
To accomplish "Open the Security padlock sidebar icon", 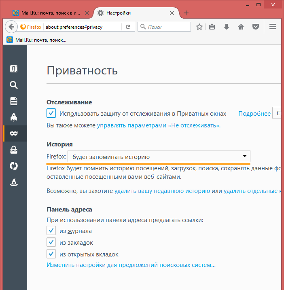I will coord(14,150).
